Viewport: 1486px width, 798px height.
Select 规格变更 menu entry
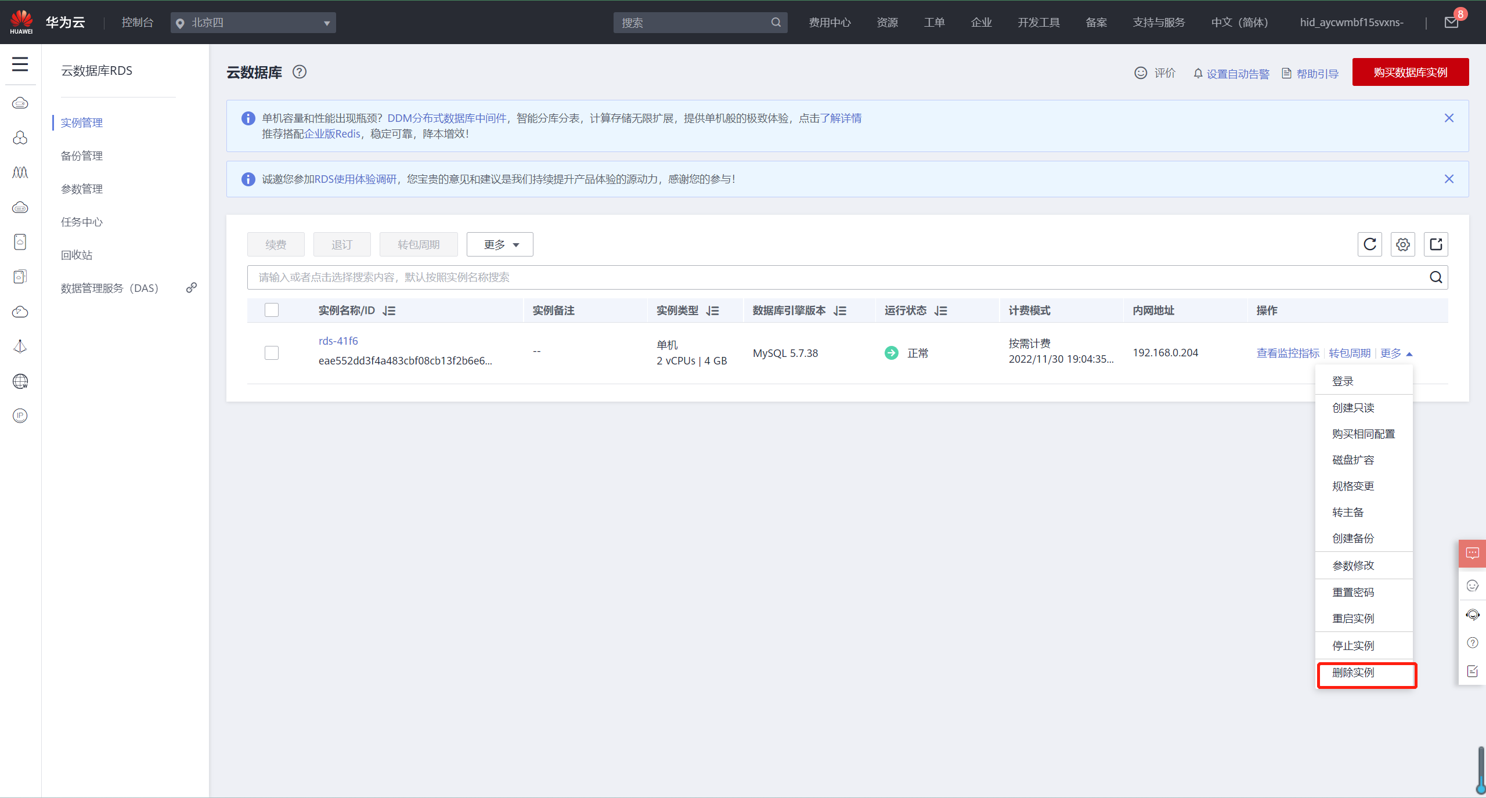[1364, 486]
